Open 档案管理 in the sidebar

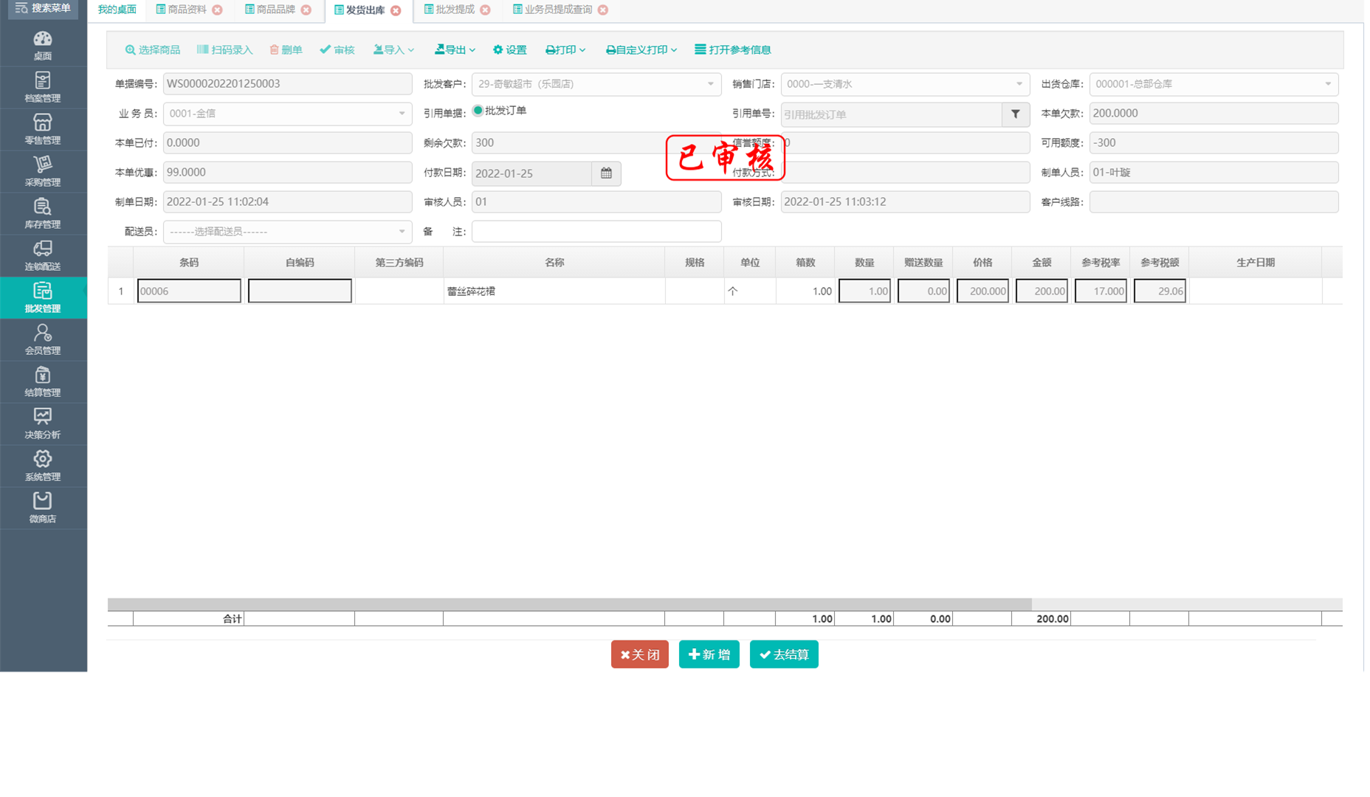[x=43, y=87]
